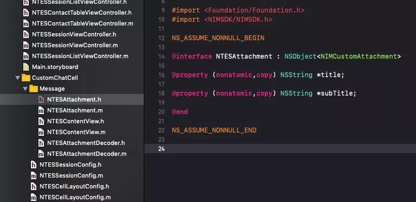Click the NTESAttachment class name in code
The width and height of the screenshot is (416, 202).
pyautogui.click(x=244, y=56)
